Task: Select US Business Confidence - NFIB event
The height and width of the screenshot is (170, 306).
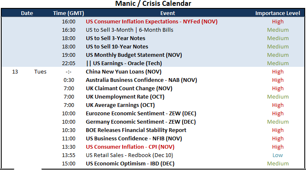Action: click(134, 139)
